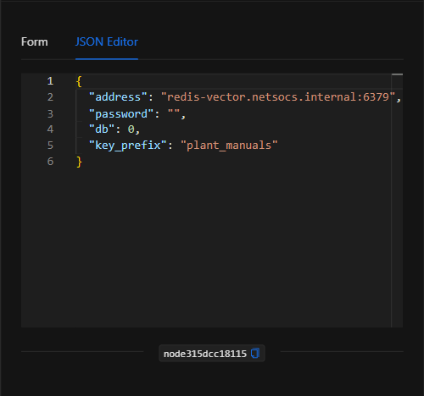
Task: Click the db value 0
Action: (131, 129)
